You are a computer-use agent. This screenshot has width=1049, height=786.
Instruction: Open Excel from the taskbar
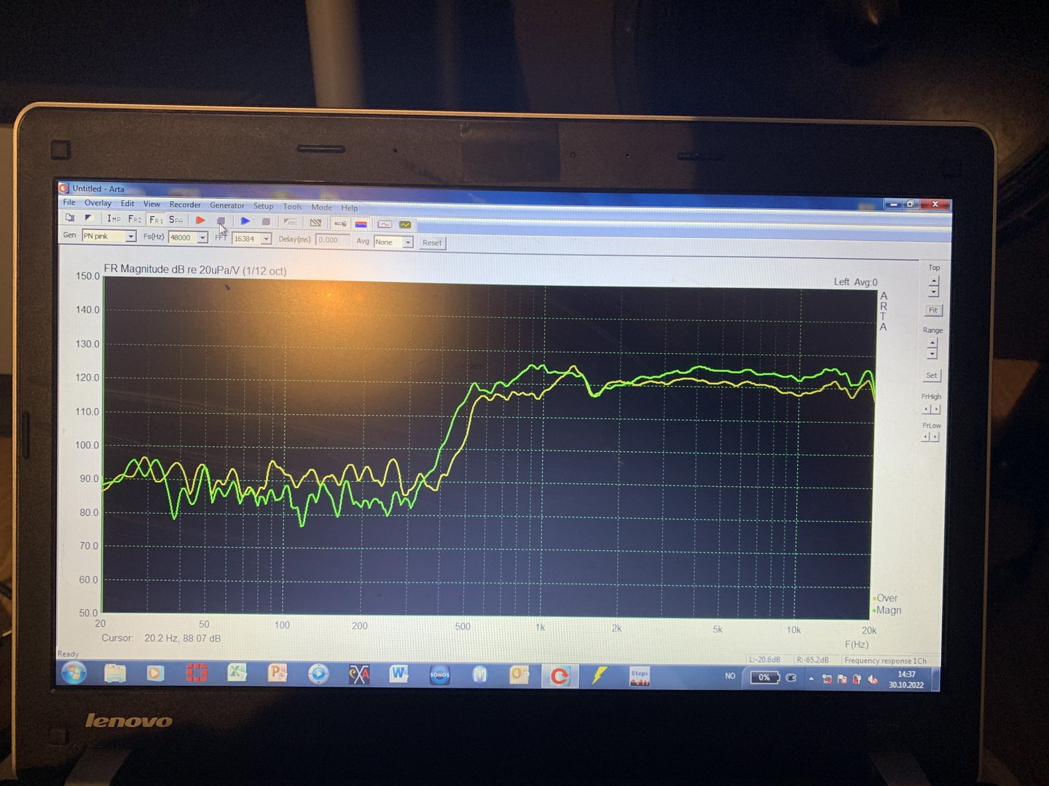237,674
